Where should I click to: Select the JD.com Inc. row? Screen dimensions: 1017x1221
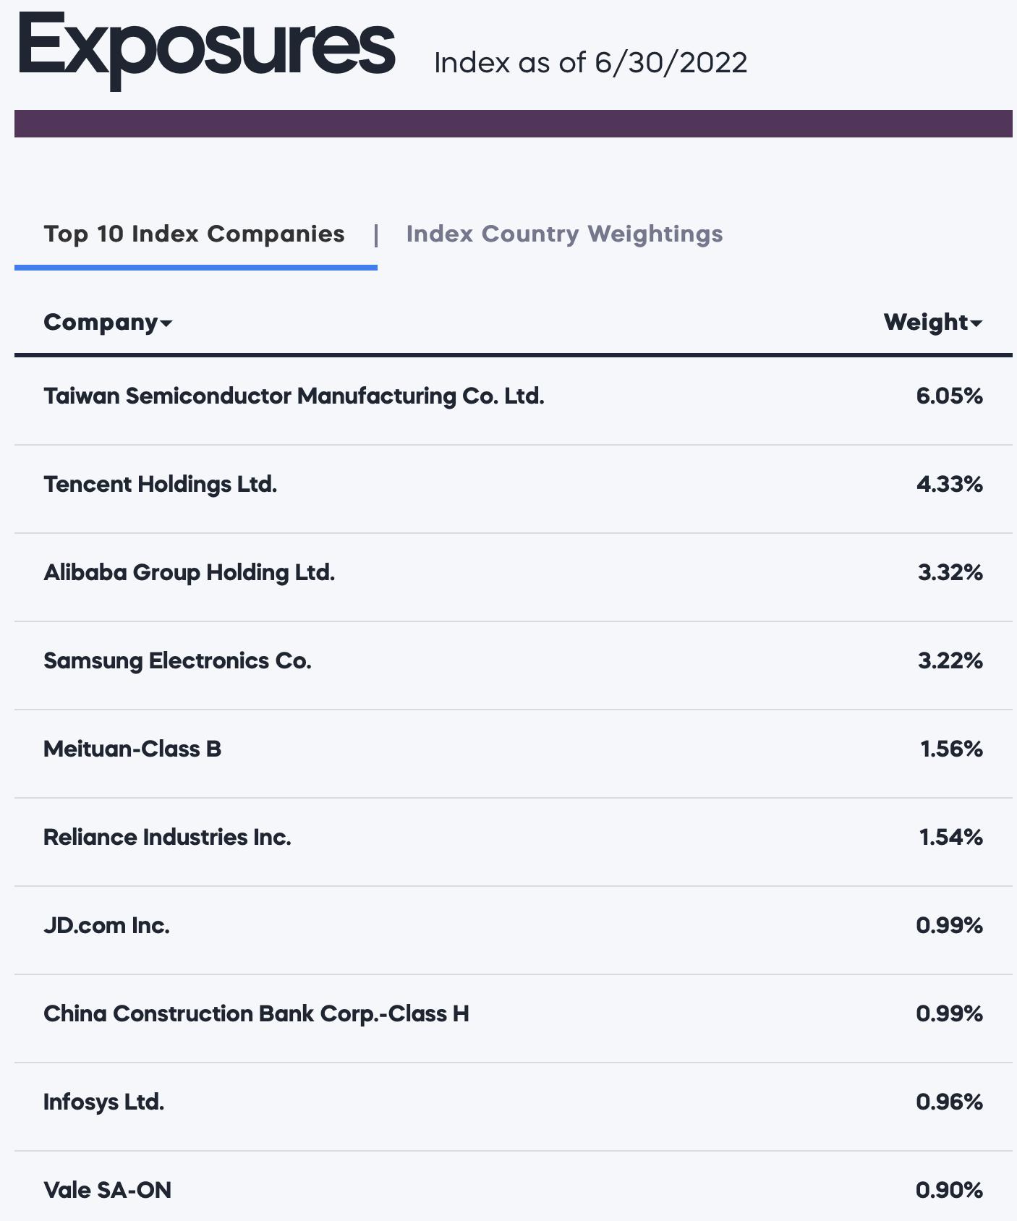(513, 925)
